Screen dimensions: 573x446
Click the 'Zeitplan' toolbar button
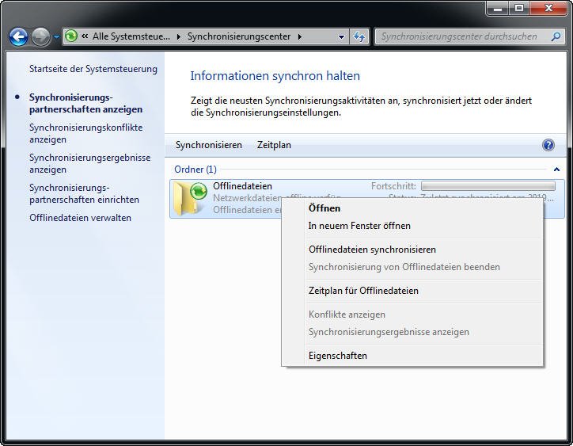tap(274, 145)
